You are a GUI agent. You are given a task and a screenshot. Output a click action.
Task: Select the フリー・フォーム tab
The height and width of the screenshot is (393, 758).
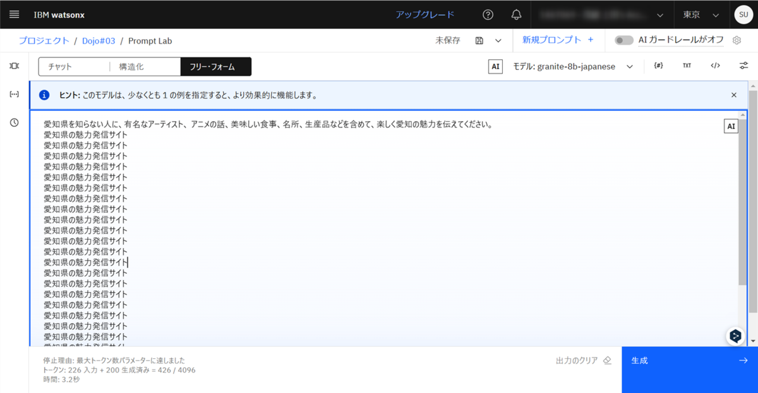[x=216, y=67]
